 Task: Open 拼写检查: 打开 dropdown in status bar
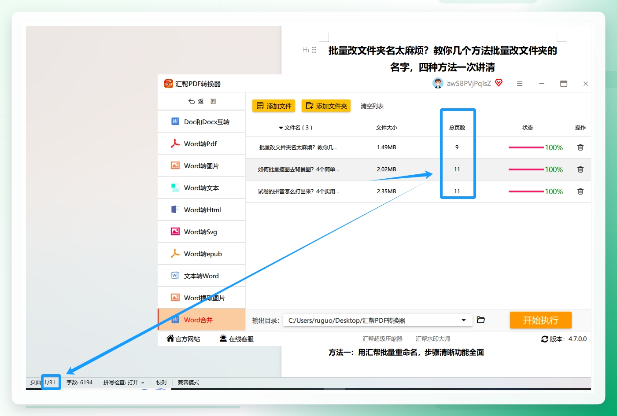124,382
